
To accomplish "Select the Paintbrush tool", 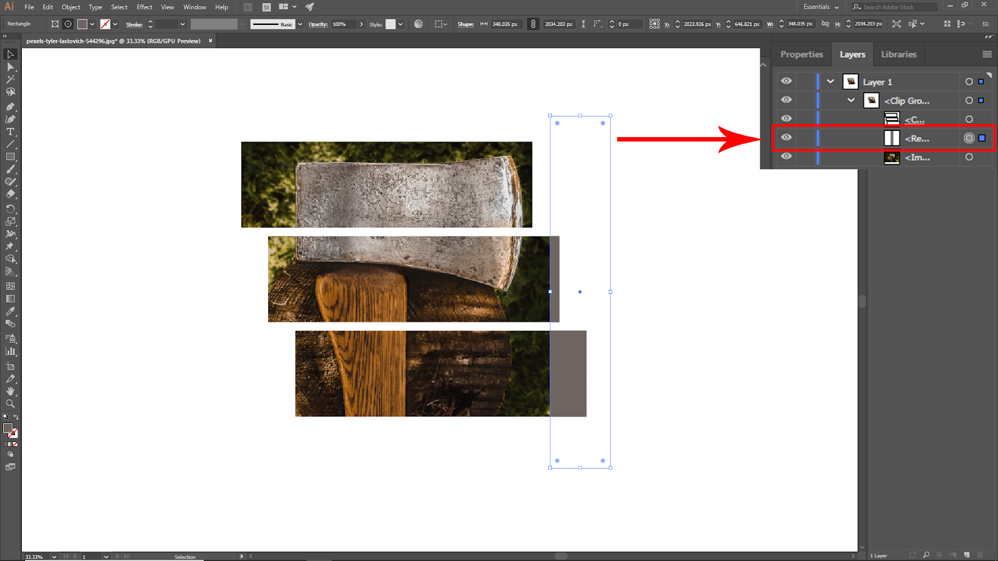I will tap(11, 170).
